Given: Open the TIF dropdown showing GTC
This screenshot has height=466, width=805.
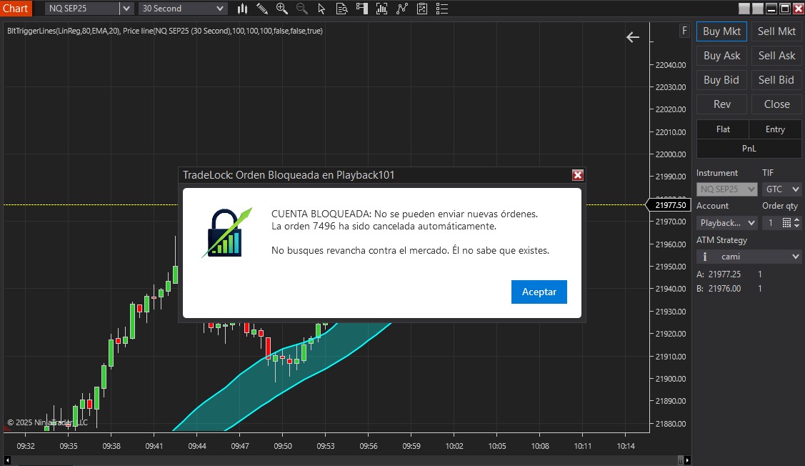Looking at the screenshot, I should tap(781, 189).
